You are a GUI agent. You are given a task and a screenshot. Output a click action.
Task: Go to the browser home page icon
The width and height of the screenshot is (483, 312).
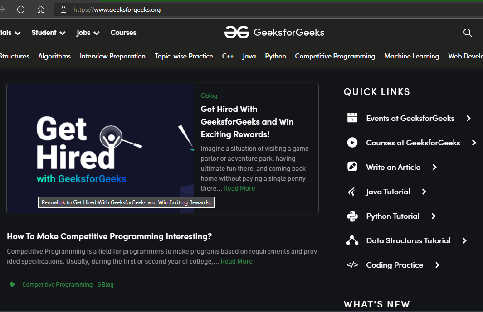click(x=41, y=10)
